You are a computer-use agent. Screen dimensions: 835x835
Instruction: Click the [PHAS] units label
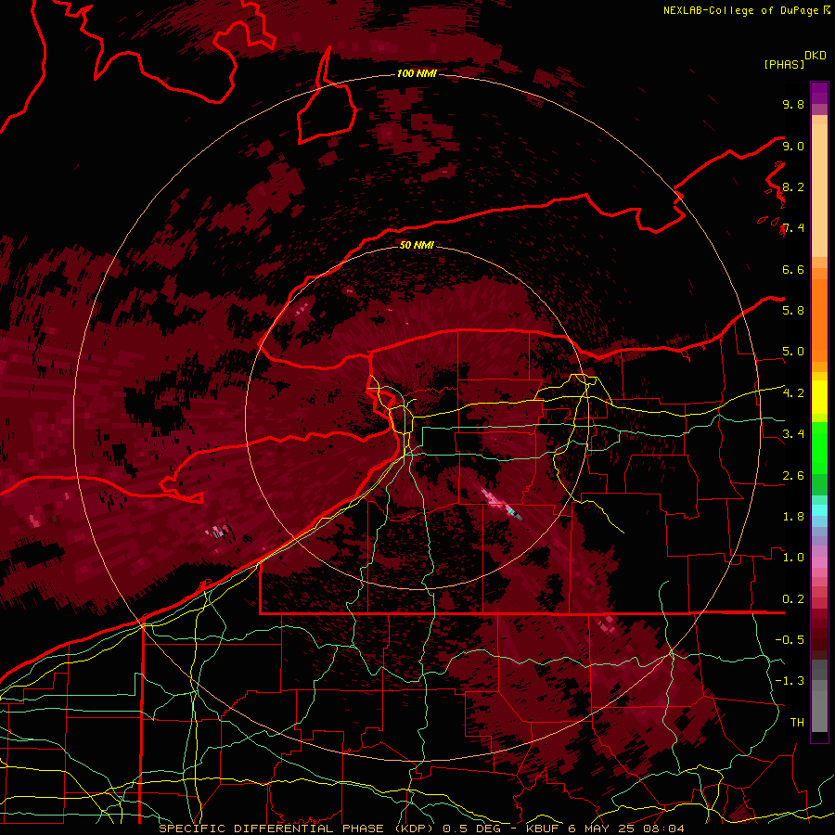point(784,64)
